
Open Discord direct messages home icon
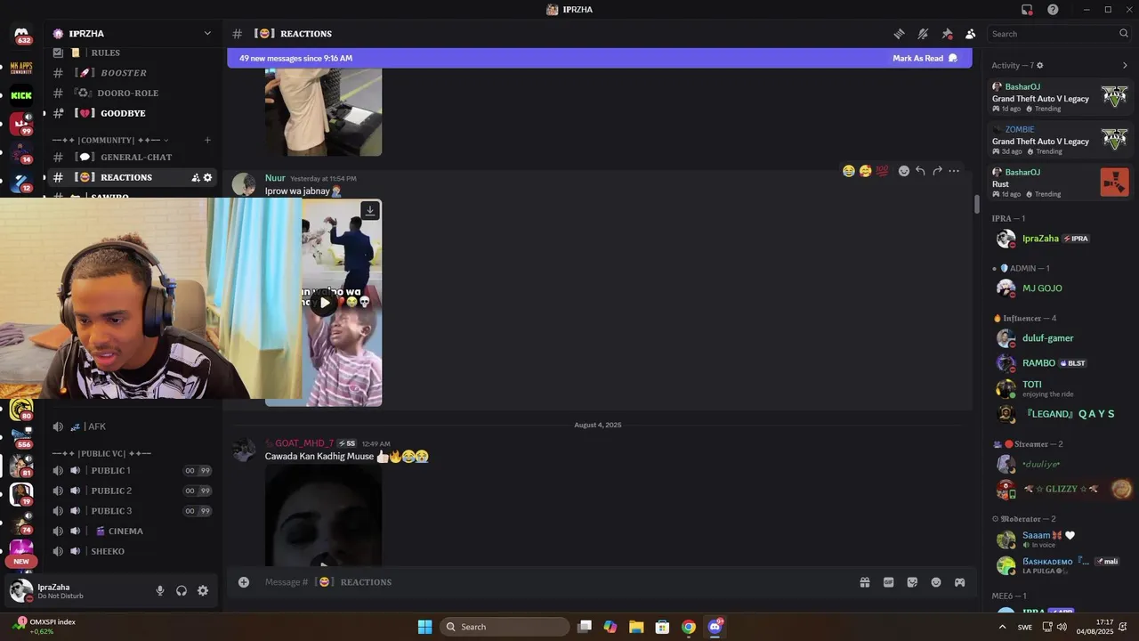pyautogui.click(x=21, y=35)
